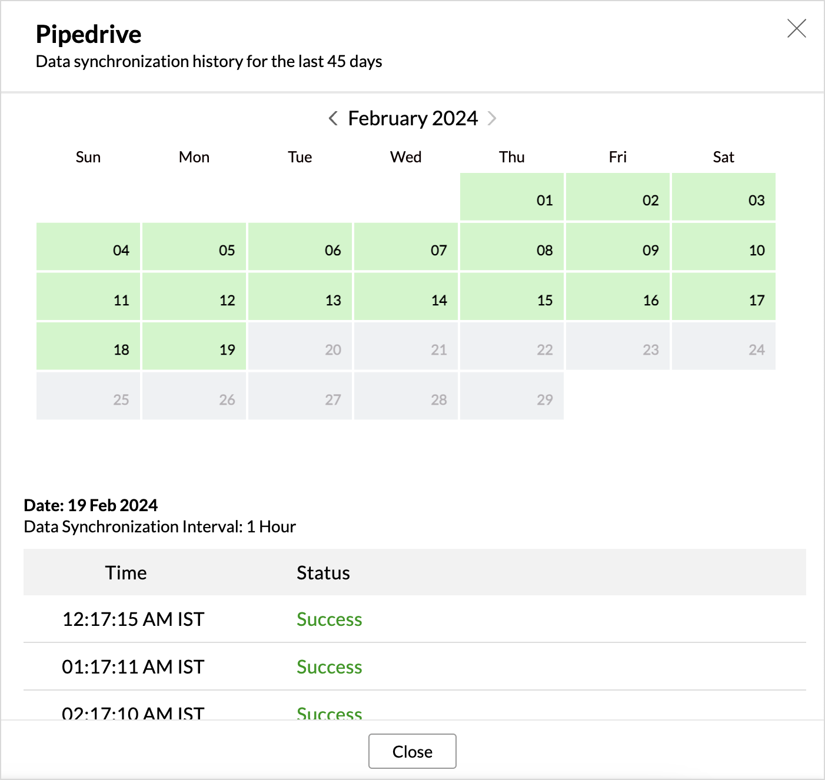The width and height of the screenshot is (825, 780).
Task: Click the February 2024 month title
Action: point(413,118)
